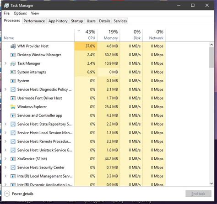Click the WMI Provider Host process icon

click(x=13, y=46)
